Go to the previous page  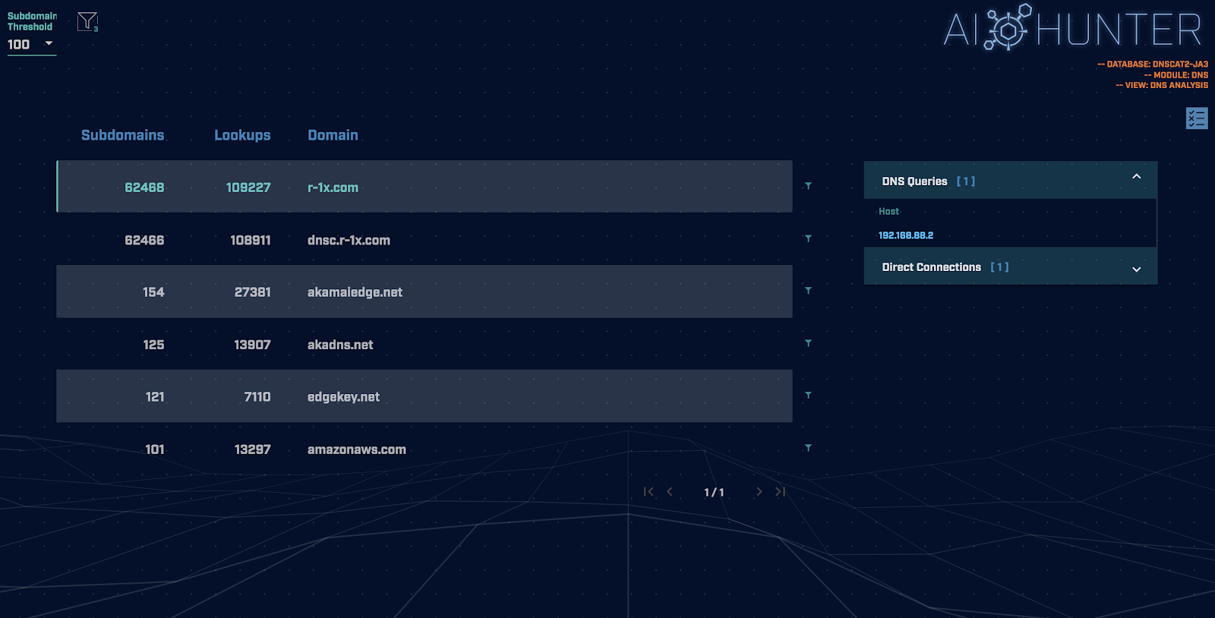click(x=670, y=492)
